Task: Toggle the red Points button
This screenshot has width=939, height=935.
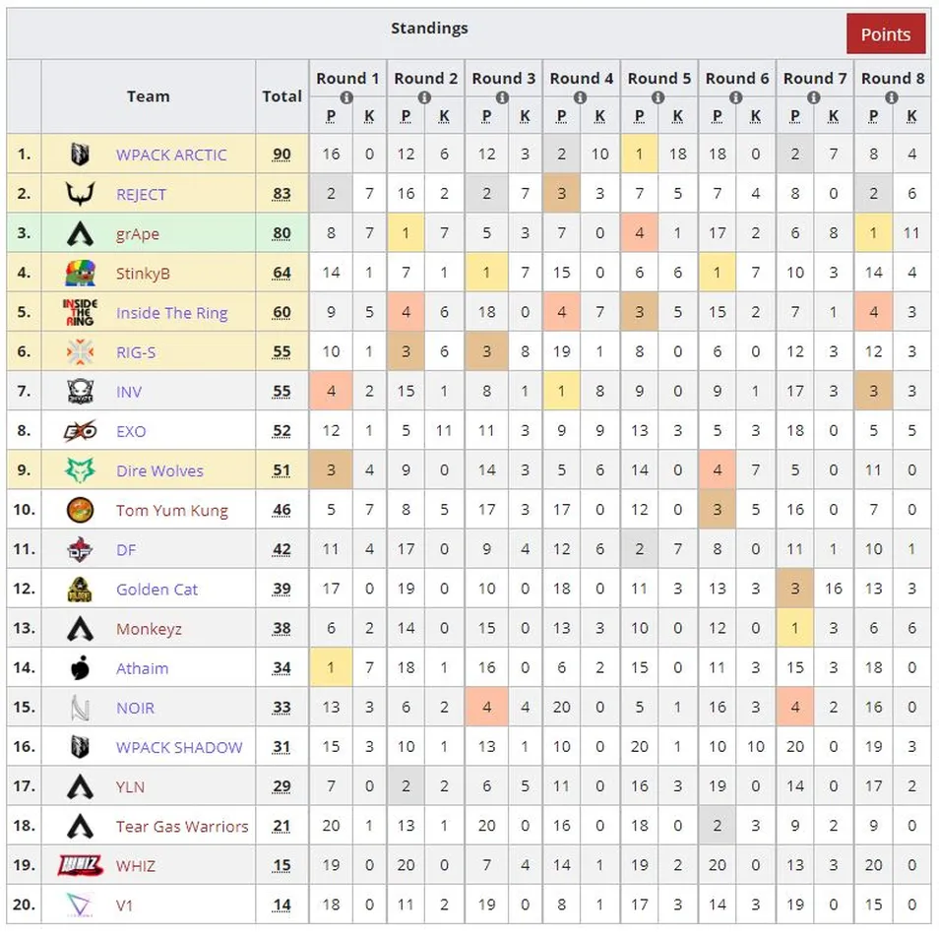Action: pos(885,34)
